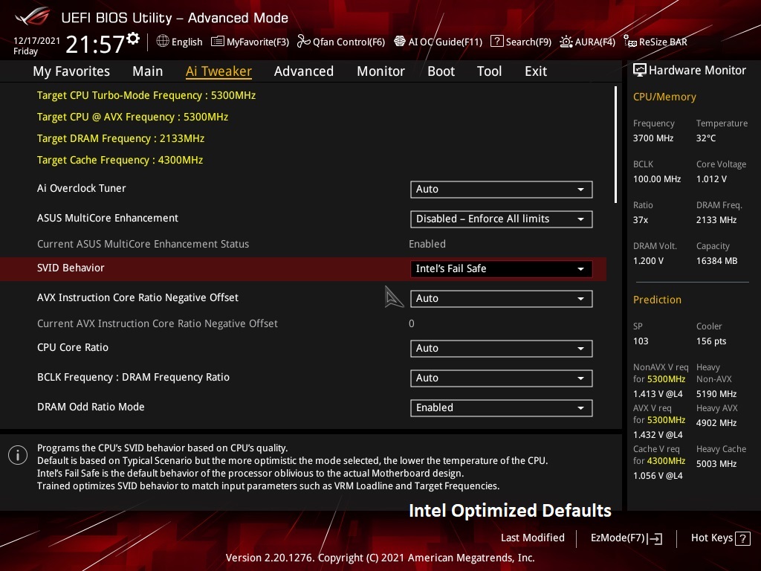Click the Cooler 156 pts value
Image resolution: width=761 pixels, height=571 pixels.
coord(711,341)
